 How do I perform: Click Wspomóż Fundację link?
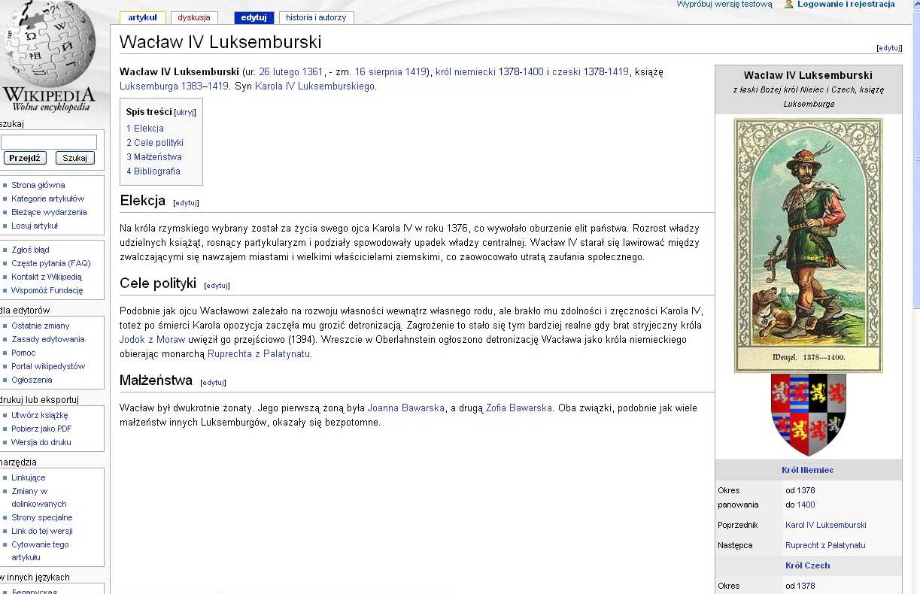[47, 290]
